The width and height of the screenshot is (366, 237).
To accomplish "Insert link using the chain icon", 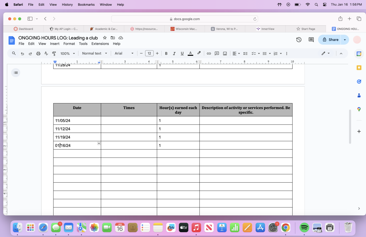I will tap(209, 54).
